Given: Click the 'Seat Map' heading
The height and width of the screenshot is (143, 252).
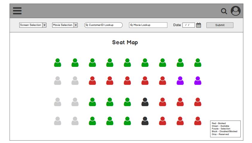Looking at the screenshot, I should click(x=125, y=42).
